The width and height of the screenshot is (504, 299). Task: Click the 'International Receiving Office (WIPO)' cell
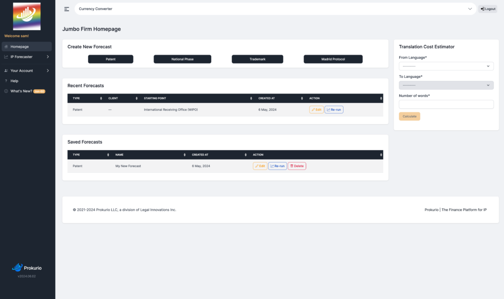tap(171, 110)
